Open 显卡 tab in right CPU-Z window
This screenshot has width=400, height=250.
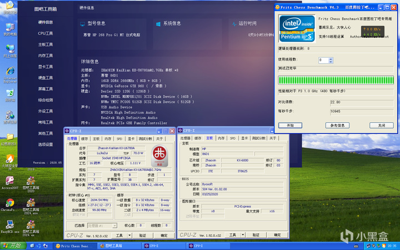pyautogui.click(x=244, y=138)
